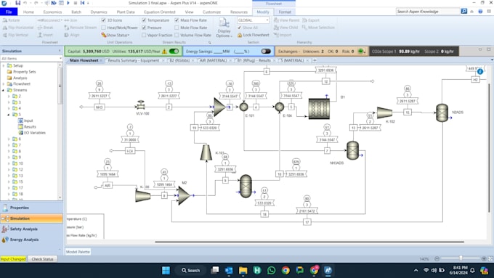
Task: Adjust the zoom slider in status bar
Action: pyautogui.click(x=461, y=258)
